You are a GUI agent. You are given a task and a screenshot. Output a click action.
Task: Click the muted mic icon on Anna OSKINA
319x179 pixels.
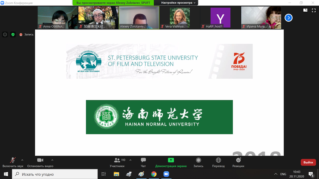[40, 27]
